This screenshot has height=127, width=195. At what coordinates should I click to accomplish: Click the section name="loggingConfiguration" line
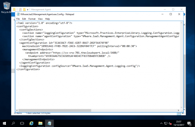pyautogui.click(x=101, y=33)
